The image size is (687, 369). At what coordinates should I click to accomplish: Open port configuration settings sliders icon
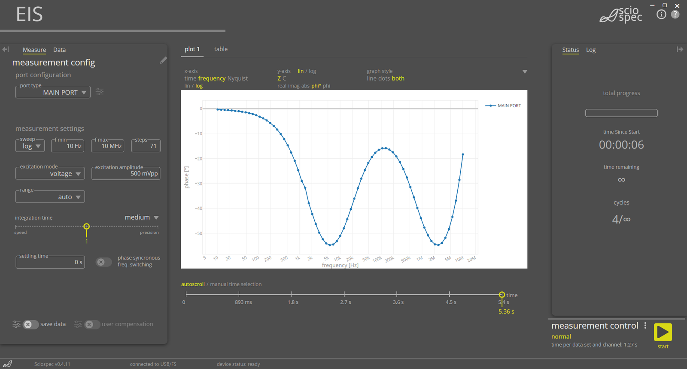pyautogui.click(x=100, y=92)
